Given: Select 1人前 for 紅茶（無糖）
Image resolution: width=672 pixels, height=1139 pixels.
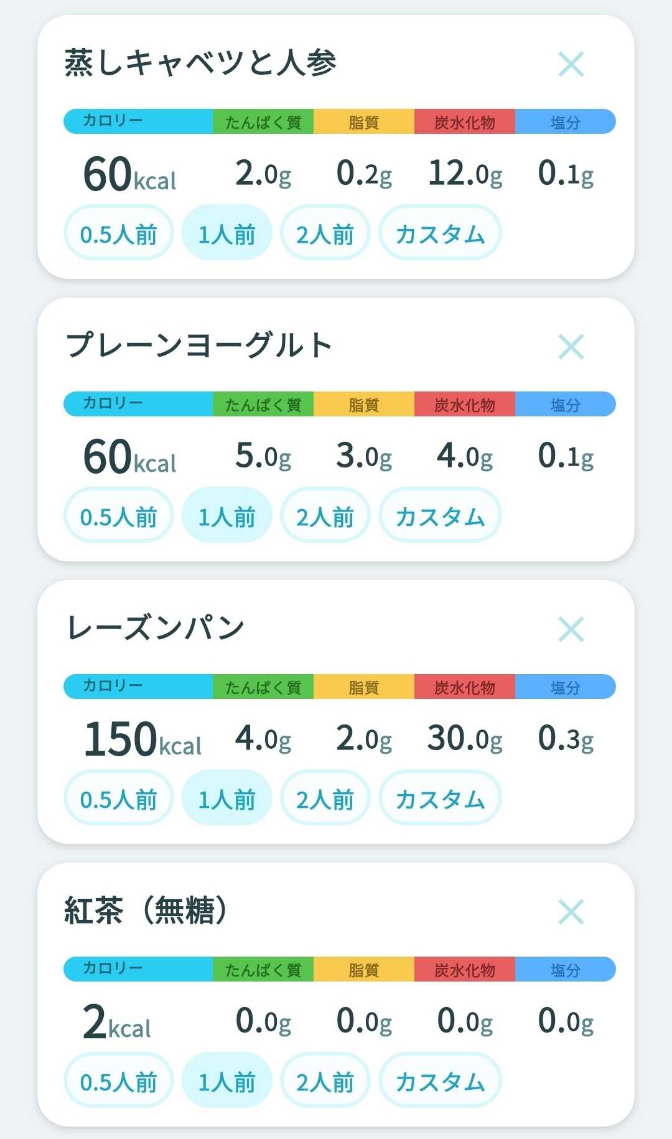Looking at the screenshot, I should tap(226, 1080).
